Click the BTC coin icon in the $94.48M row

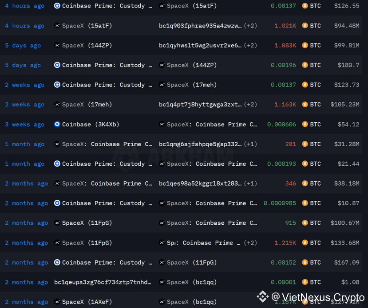pyautogui.click(x=305, y=26)
